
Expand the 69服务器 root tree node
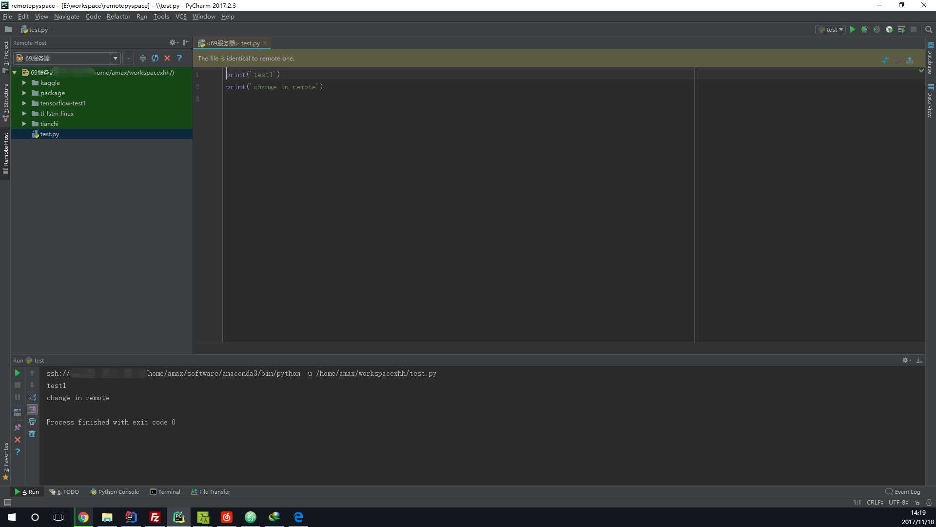pos(15,72)
